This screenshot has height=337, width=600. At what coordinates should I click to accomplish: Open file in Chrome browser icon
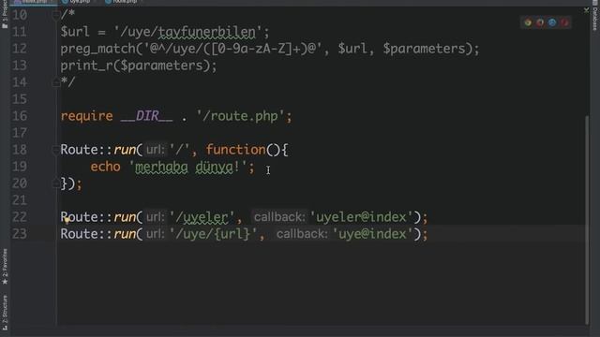coord(528,22)
